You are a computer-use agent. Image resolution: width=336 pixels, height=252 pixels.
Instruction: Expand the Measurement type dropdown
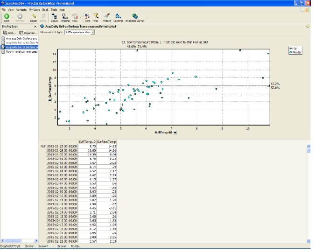pyautogui.click(x=93, y=32)
